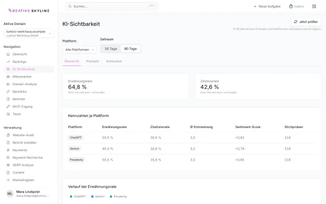Image resolution: width=326 pixels, height=204 pixels.
Task: Open Mara Lindqvist's profile name
Action: click(28, 192)
